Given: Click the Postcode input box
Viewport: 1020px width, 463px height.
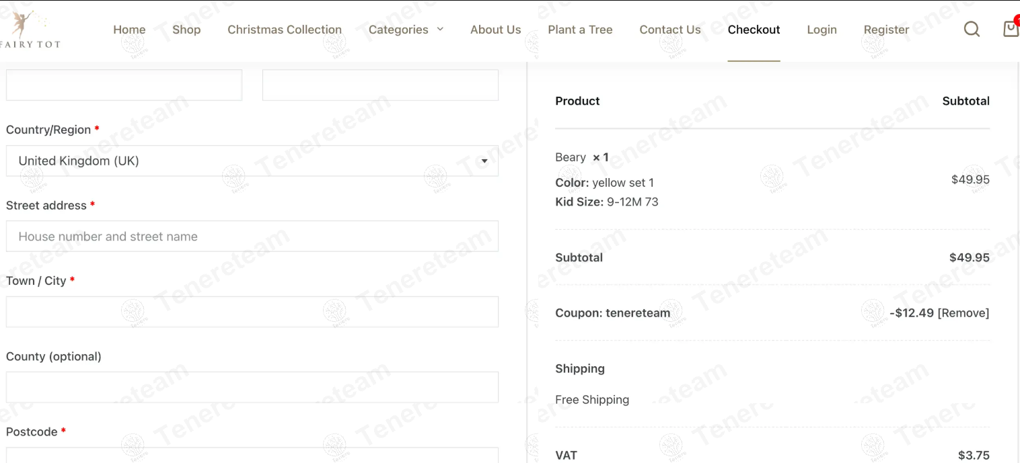Looking at the screenshot, I should [252, 455].
